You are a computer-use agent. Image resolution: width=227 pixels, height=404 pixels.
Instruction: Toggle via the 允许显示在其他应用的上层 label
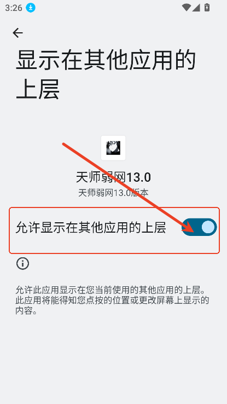click(91, 228)
